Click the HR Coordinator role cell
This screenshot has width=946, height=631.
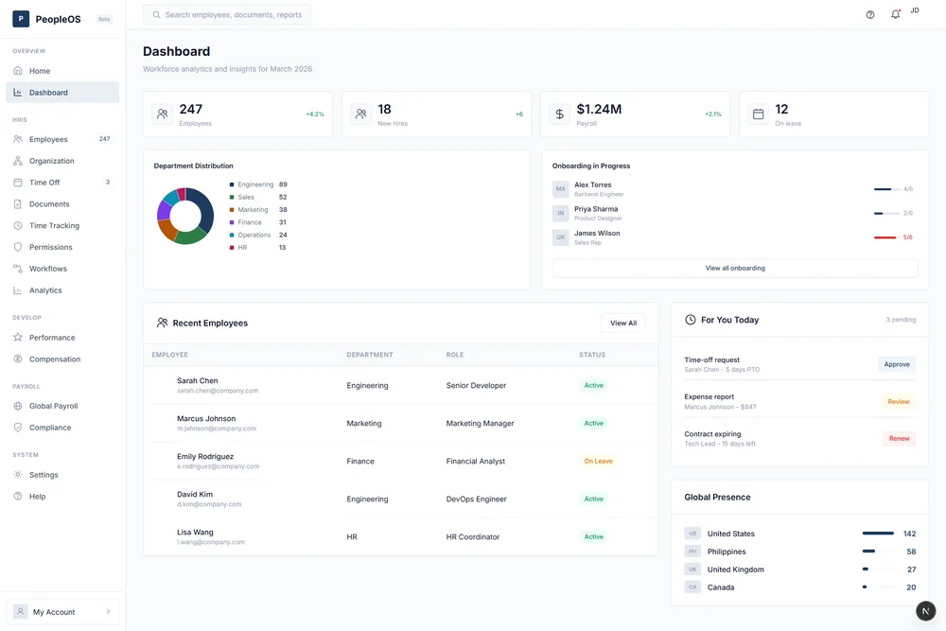coord(473,537)
